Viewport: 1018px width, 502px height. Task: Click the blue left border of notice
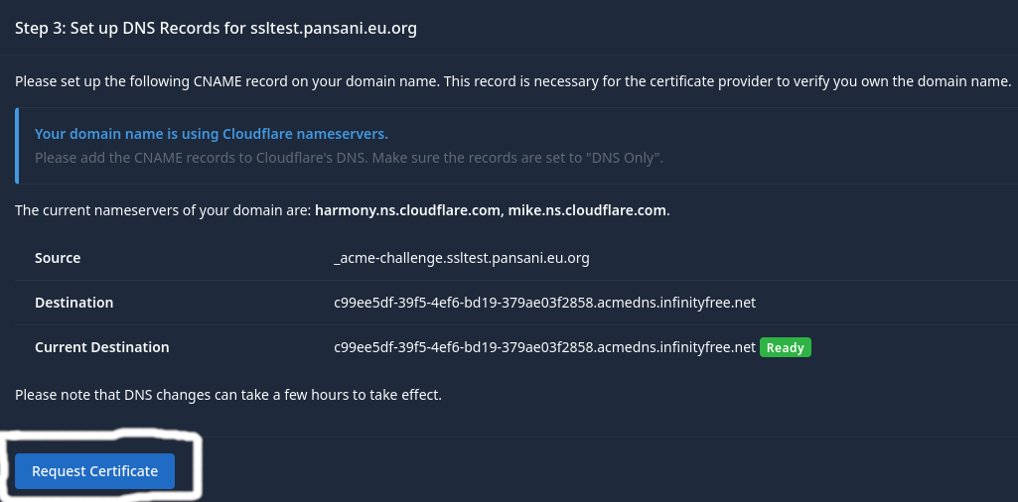pos(17,146)
